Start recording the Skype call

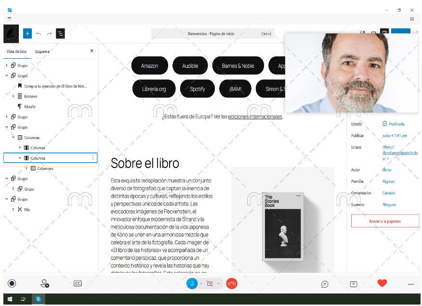pos(12,283)
